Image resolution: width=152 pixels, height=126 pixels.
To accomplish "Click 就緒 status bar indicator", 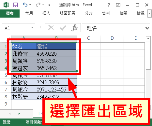I will (7, 122).
